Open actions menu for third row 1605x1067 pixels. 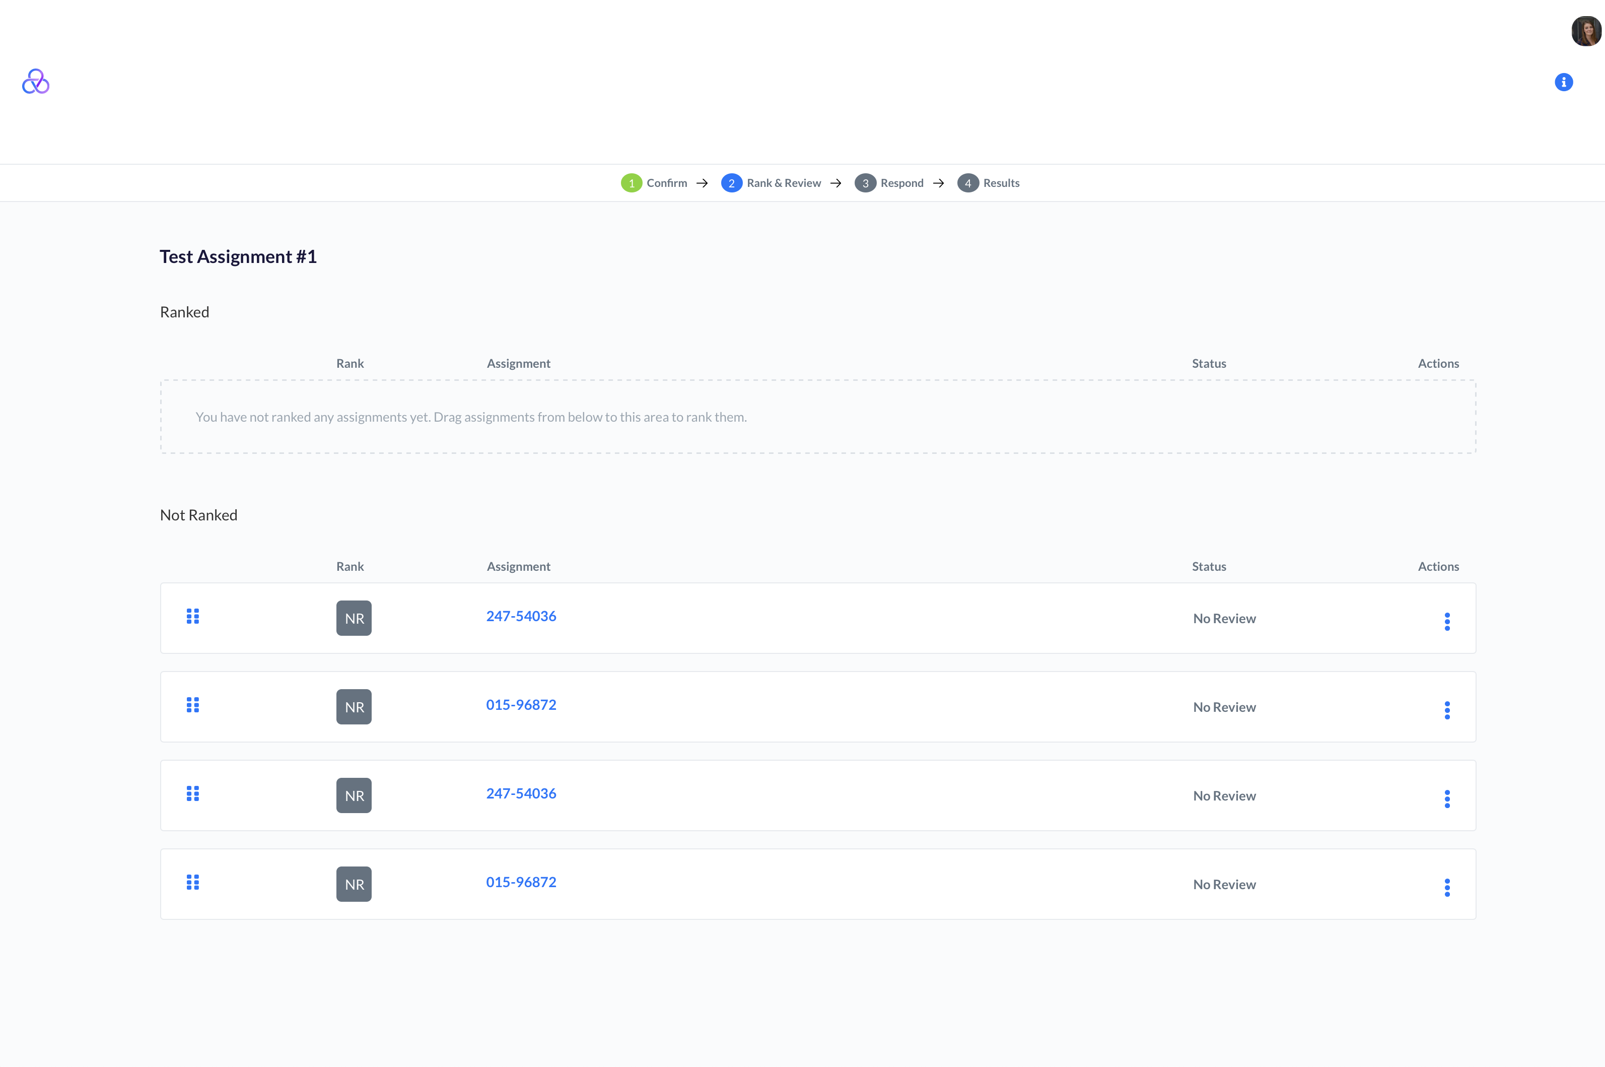click(x=1446, y=798)
